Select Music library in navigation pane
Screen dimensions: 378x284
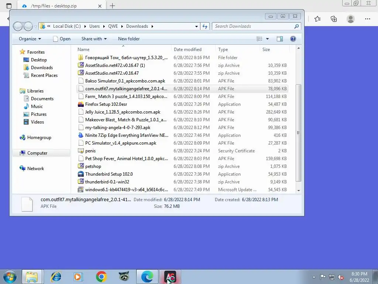click(x=33, y=106)
